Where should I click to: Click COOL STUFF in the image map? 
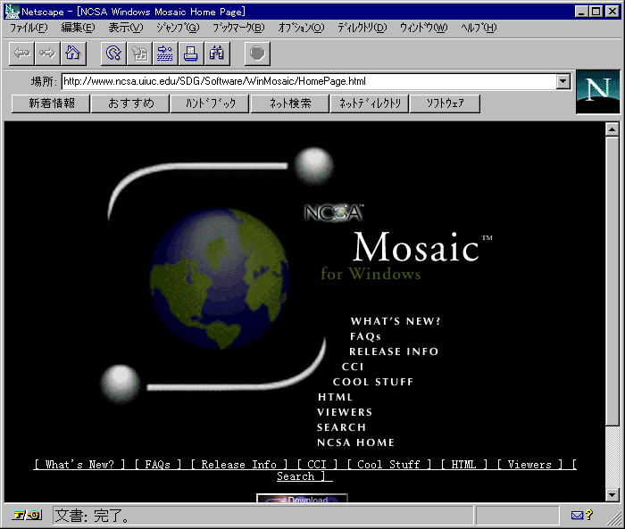[373, 382]
